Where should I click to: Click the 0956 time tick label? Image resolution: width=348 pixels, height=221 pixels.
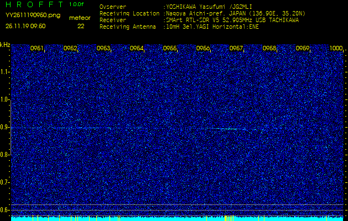(203, 48)
